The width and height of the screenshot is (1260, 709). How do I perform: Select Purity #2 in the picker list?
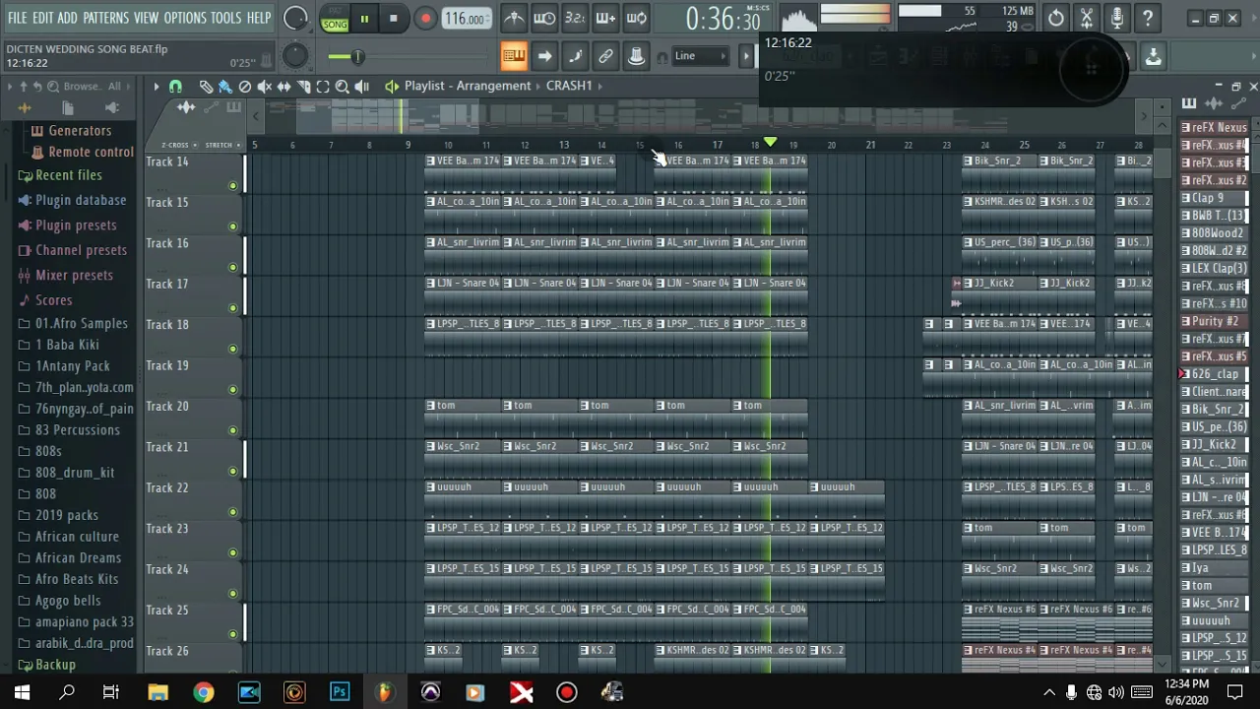click(1214, 321)
